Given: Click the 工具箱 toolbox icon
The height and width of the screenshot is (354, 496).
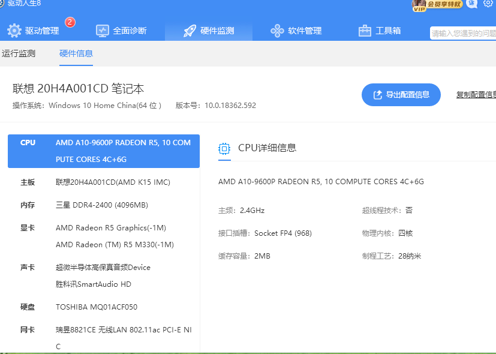Looking at the screenshot, I should click(365, 31).
